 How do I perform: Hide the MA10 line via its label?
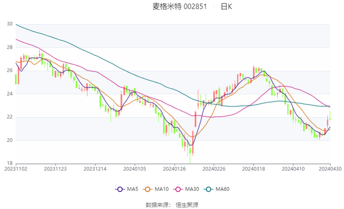click(162, 189)
